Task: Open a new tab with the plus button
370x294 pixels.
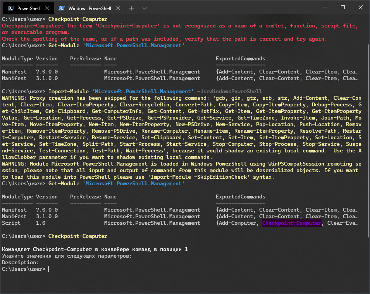Action: coord(131,8)
